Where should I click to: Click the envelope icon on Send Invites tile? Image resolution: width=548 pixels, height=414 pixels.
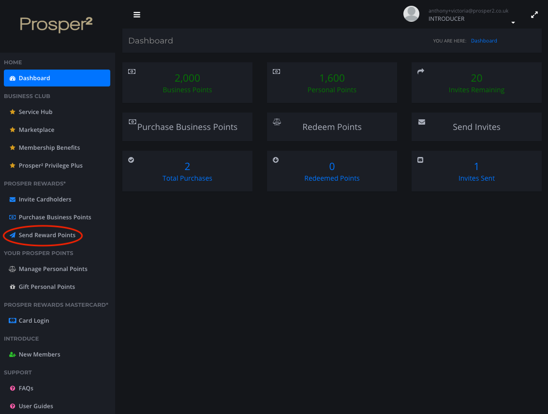tap(422, 122)
